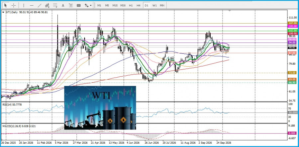Switch to M30 timeframe
299x147 pixels.
click(123, 5)
